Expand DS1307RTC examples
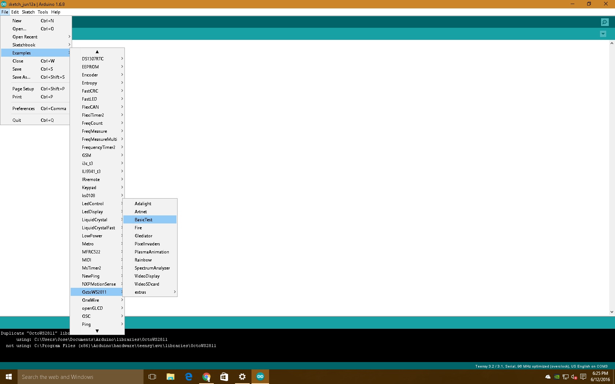 pyautogui.click(x=97, y=59)
